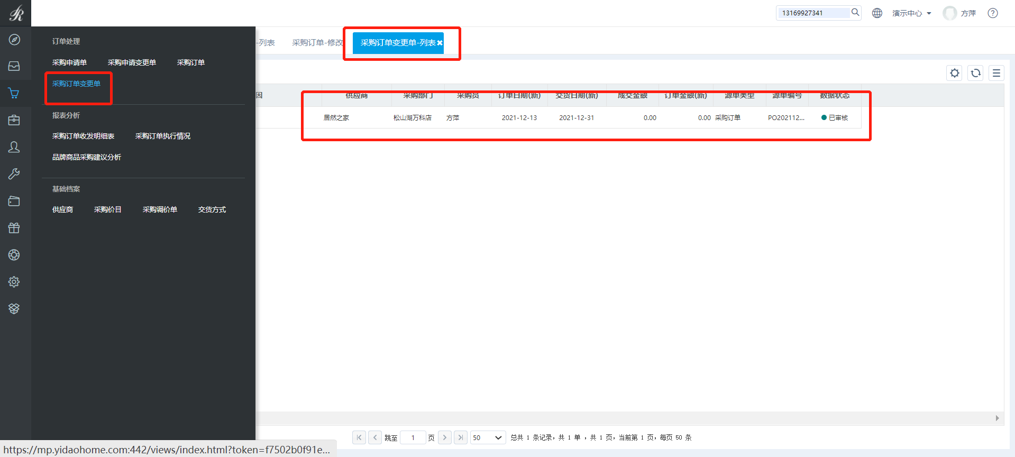
Task: Click the 已审核 status cell
Action: (835, 118)
